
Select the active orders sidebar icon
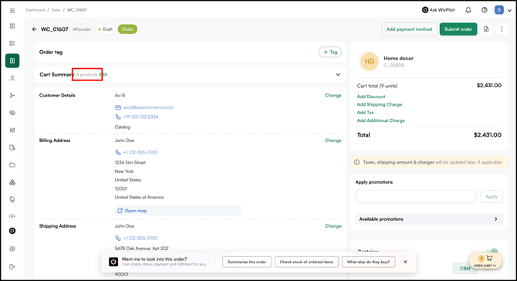12,61
